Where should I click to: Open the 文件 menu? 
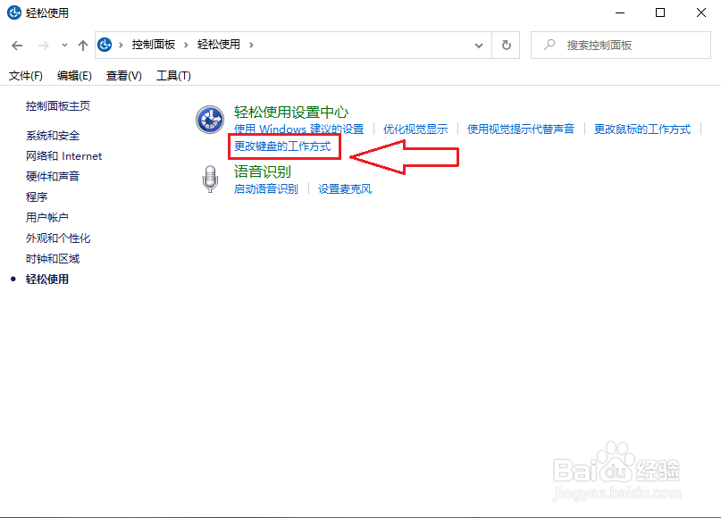pos(24,75)
